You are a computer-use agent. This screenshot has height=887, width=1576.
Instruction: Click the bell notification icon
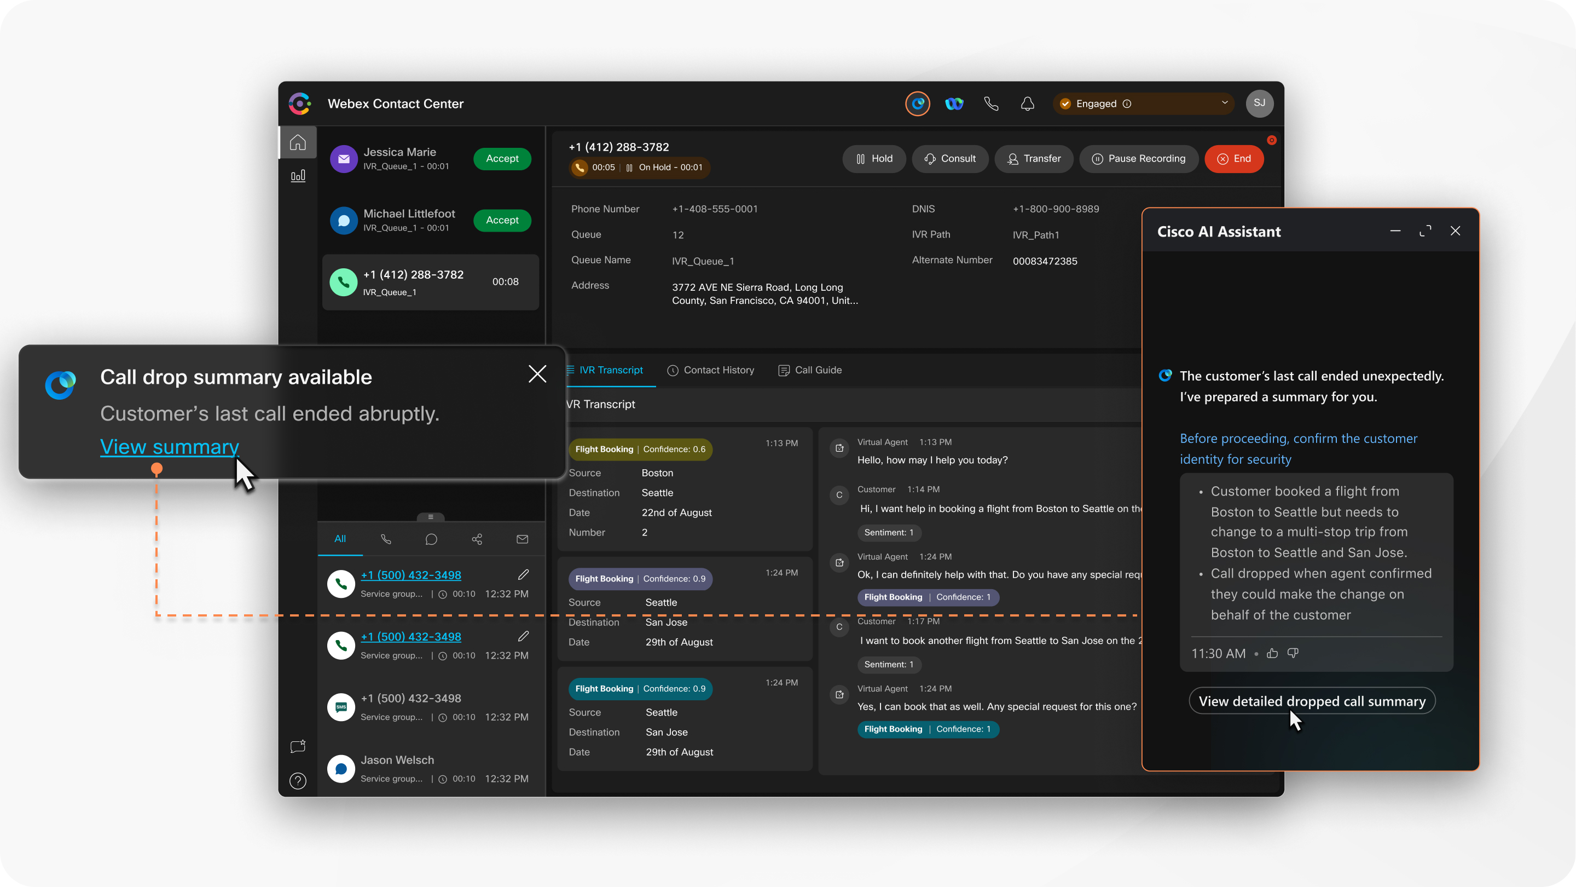(x=1026, y=103)
